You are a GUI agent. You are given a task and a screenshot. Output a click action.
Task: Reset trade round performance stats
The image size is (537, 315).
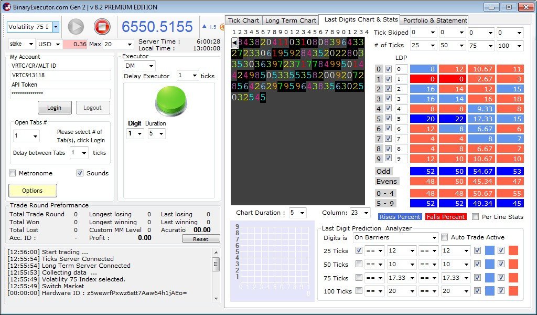[x=201, y=239]
